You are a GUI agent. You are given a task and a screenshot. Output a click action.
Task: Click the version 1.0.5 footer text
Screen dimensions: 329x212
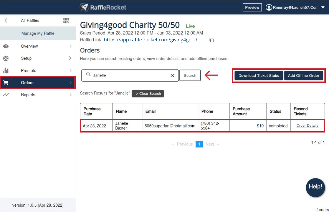pyautogui.click(x=38, y=205)
